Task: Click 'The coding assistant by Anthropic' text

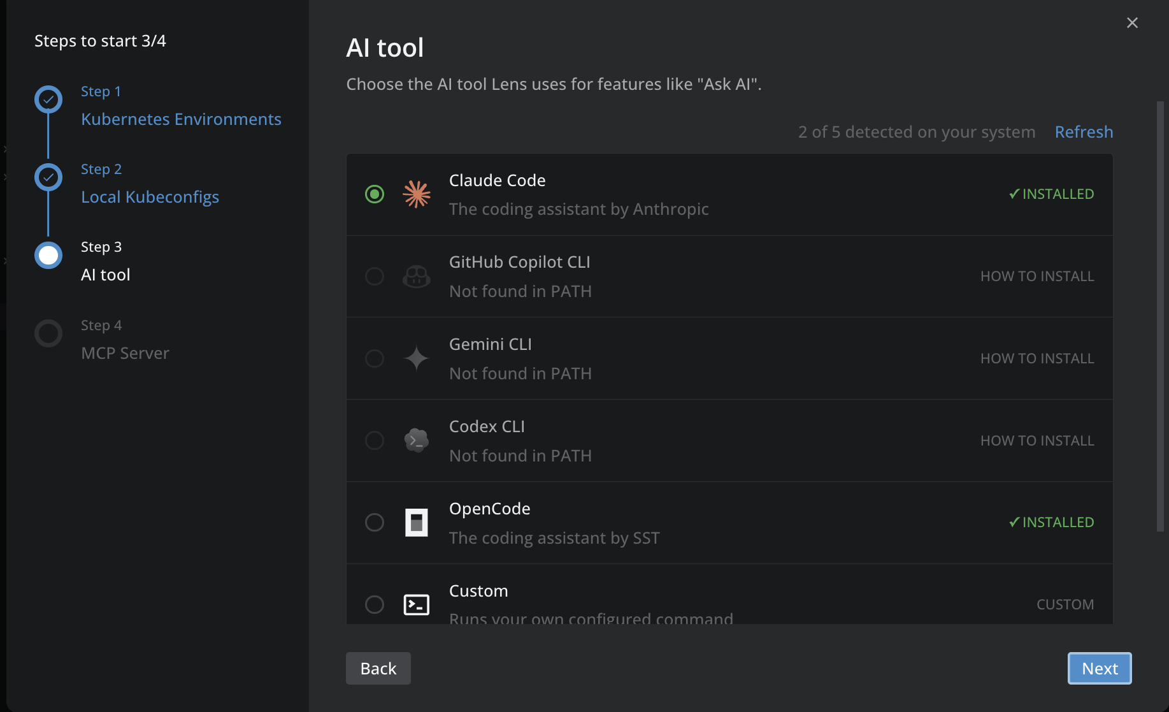Action: tap(578, 209)
